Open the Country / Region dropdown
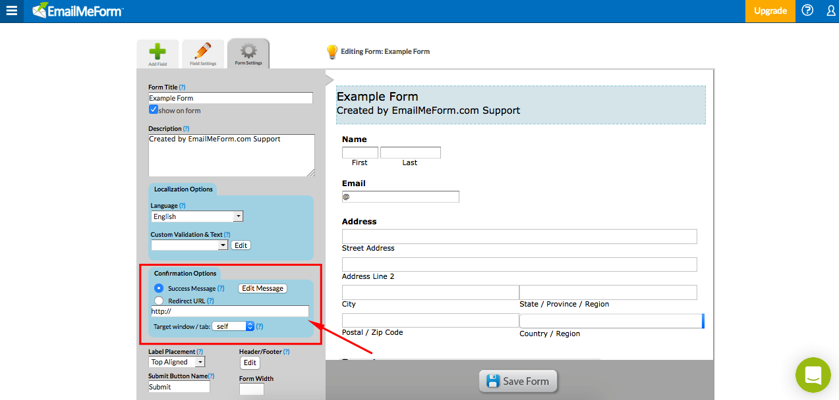The width and height of the screenshot is (839, 400). click(x=612, y=321)
